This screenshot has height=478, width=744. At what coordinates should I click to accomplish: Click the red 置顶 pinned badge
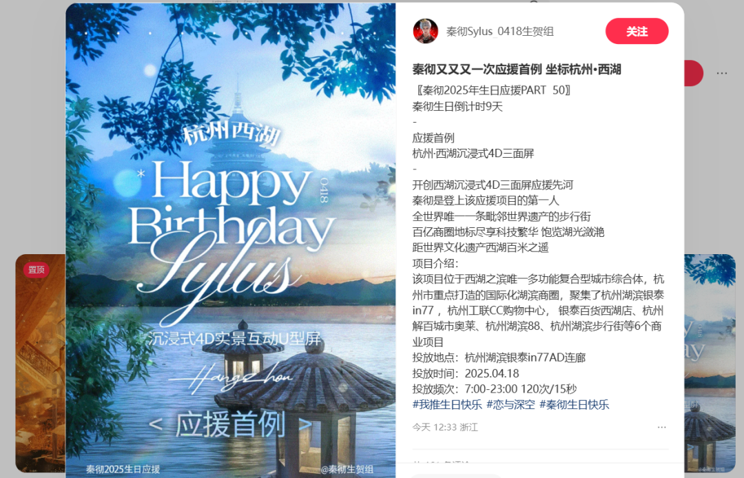pos(36,269)
